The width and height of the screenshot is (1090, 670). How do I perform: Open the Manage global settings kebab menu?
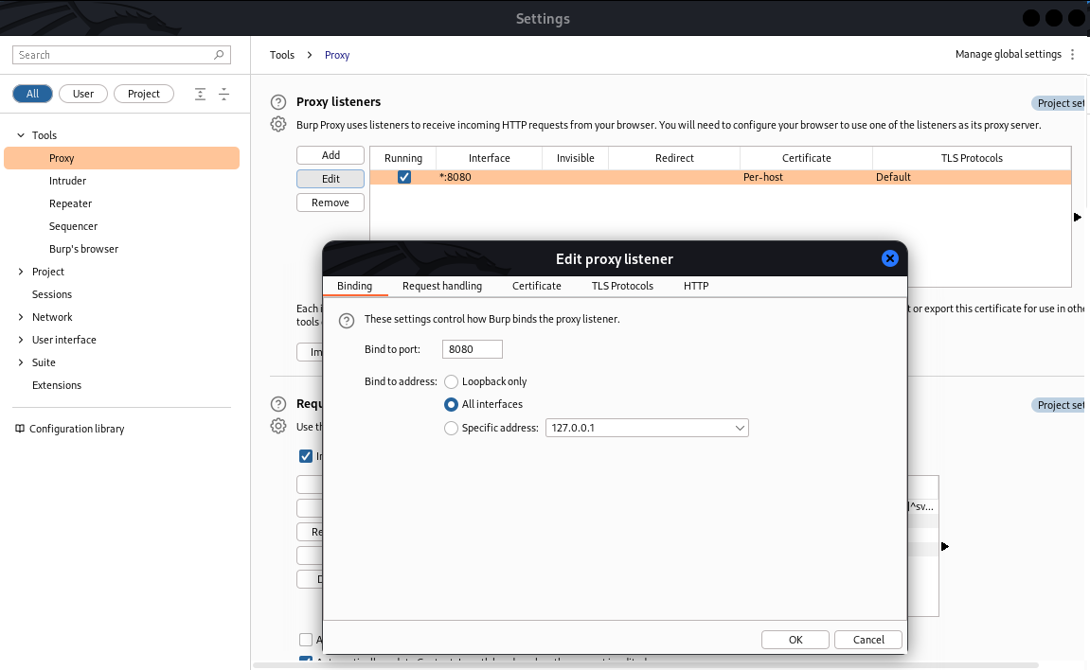tap(1072, 55)
